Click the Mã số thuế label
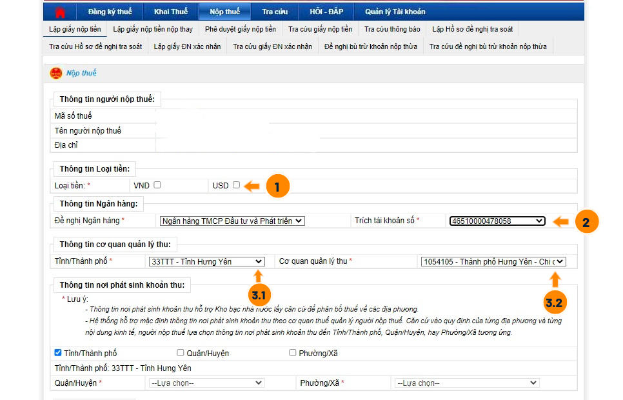 (x=73, y=115)
